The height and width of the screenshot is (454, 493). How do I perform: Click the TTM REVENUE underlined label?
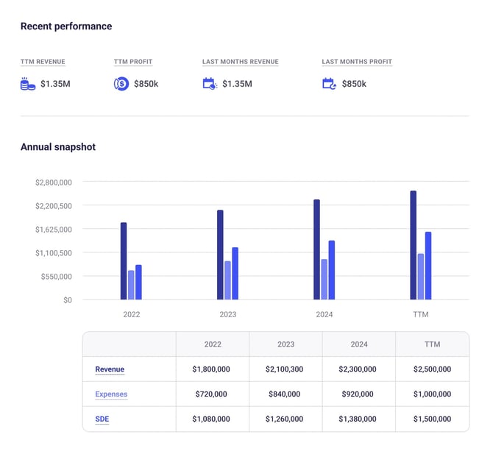tap(43, 62)
